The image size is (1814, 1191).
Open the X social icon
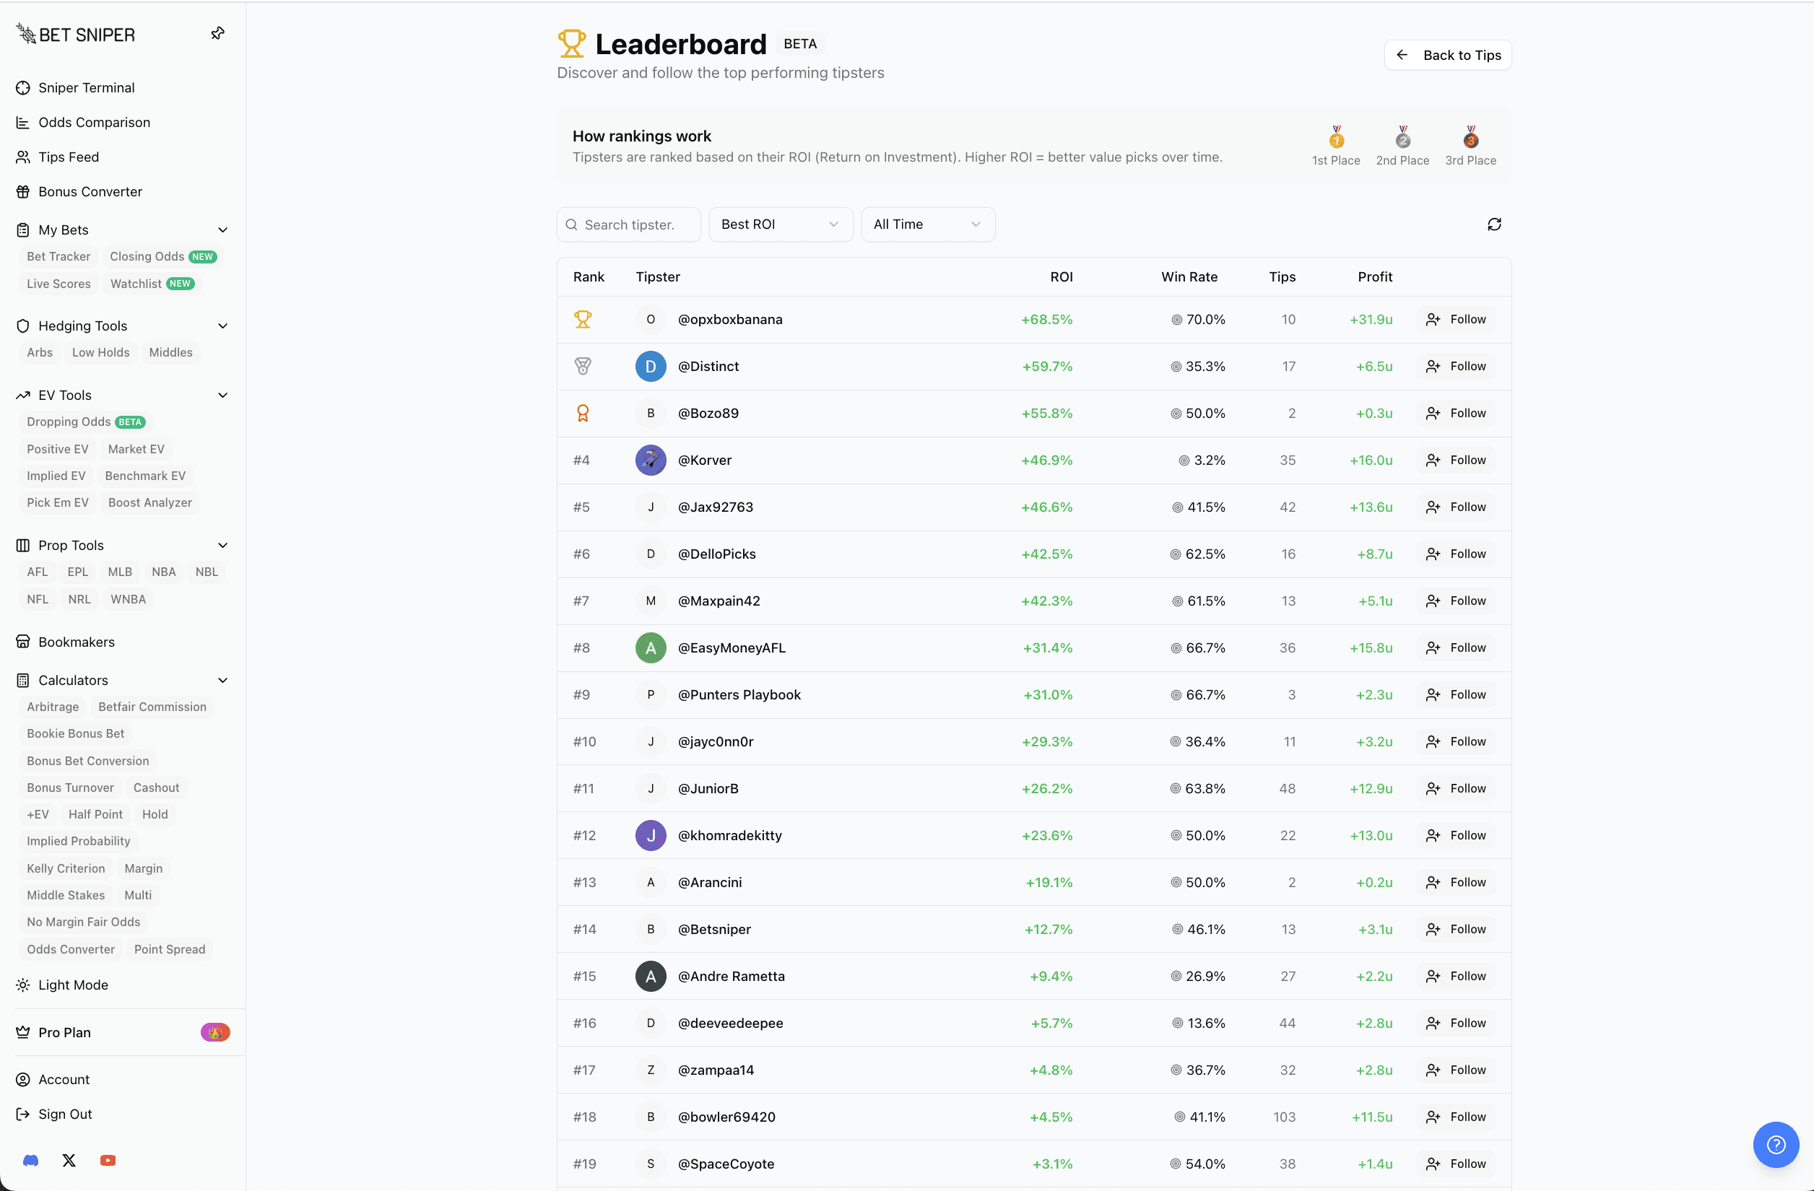tap(69, 1161)
